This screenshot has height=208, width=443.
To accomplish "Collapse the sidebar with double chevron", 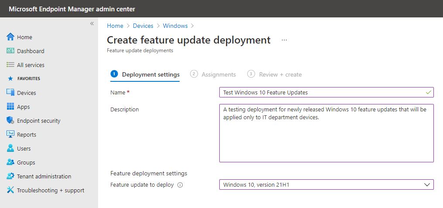I will pos(92,23).
